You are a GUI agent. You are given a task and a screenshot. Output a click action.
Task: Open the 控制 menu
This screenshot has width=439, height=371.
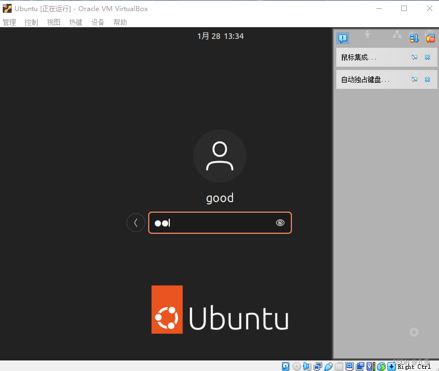[x=31, y=22]
